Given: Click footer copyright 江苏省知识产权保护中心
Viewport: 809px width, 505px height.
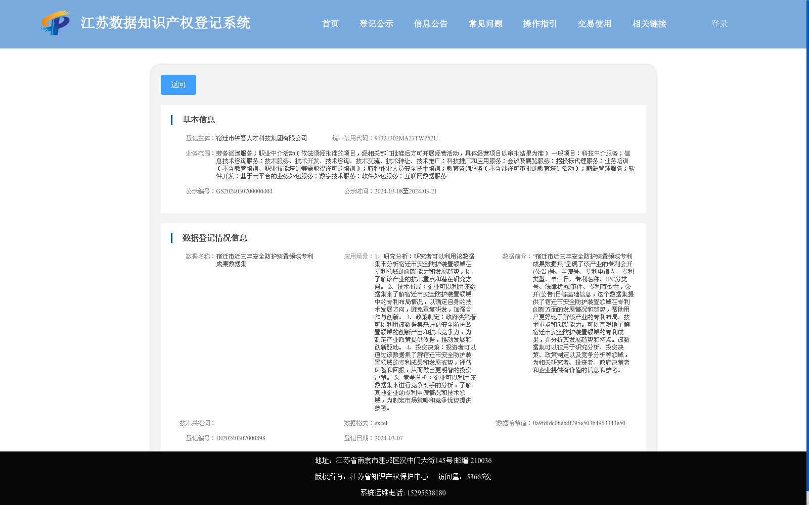Looking at the screenshot, I should point(371,477).
